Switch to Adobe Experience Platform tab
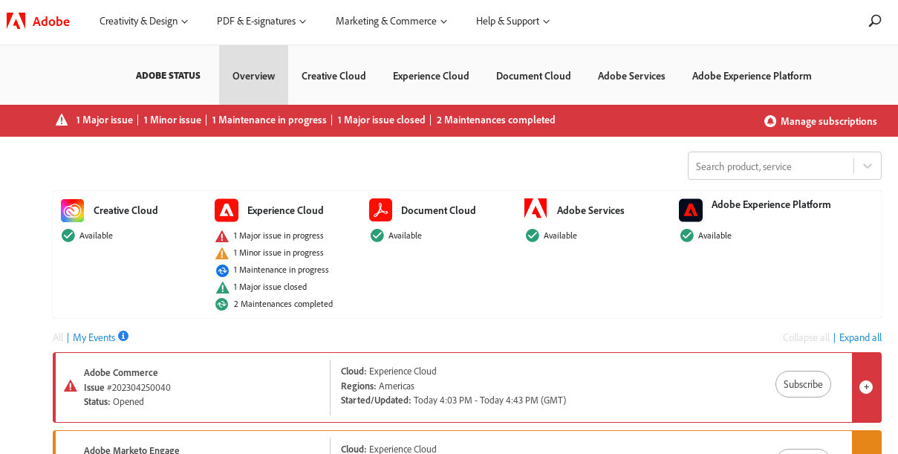 (752, 75)
